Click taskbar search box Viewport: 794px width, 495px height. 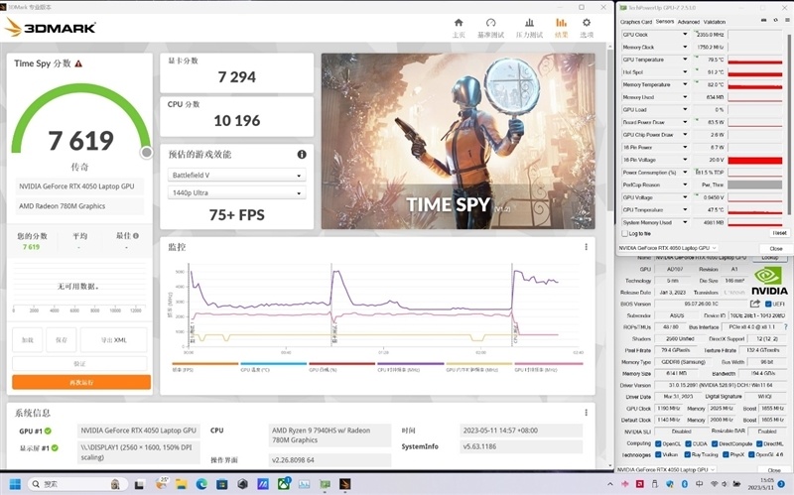pyautogui.click(x=76, y=484)
